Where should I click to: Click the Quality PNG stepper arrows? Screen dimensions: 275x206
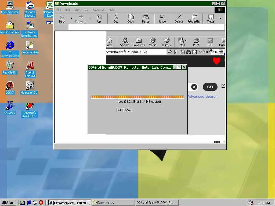(221, 52)
